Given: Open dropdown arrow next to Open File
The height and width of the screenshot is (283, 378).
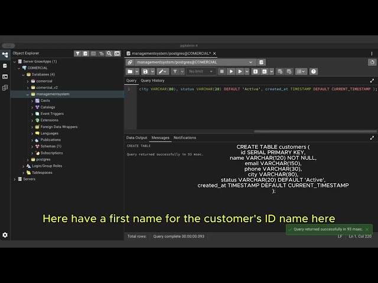Looking at the screenshot, I should coord(137,71).
